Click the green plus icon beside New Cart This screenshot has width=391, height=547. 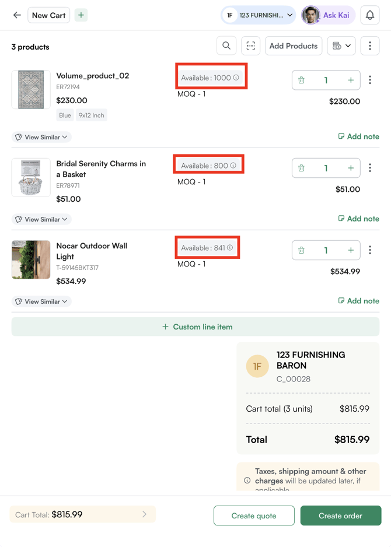coord(81,15)
